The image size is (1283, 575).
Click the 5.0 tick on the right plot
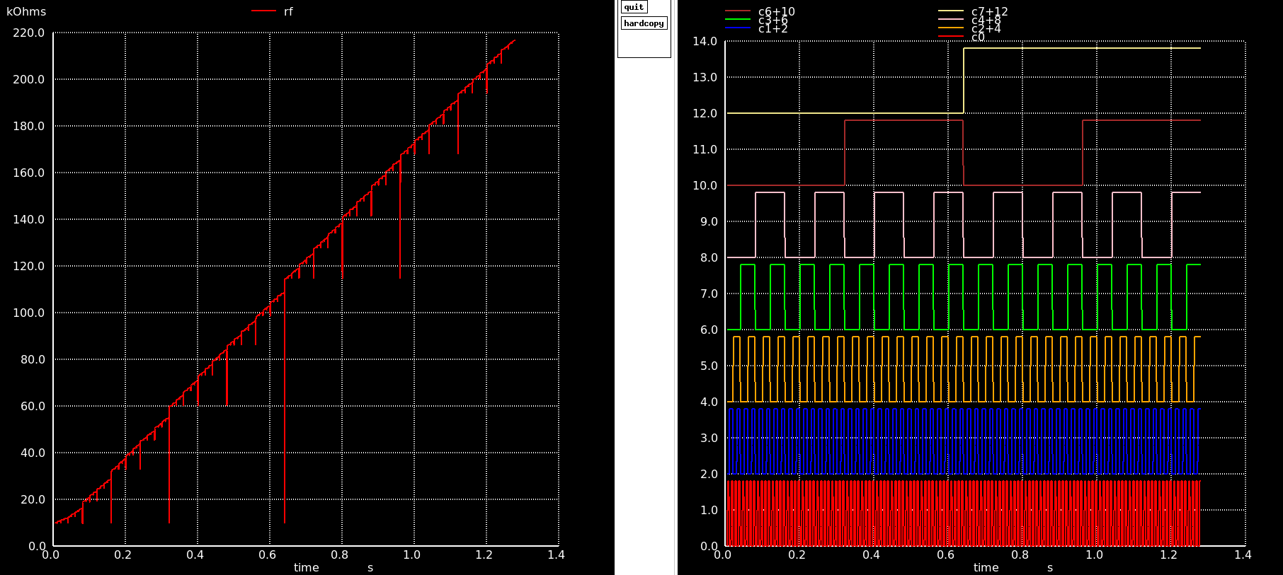coord(708,366)
